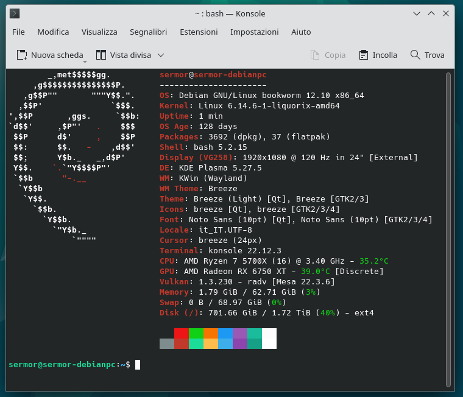Click the Konsole terminal icon in title bar
The image size is (463, 397).
pyautogui.click(x=15, y=13)
